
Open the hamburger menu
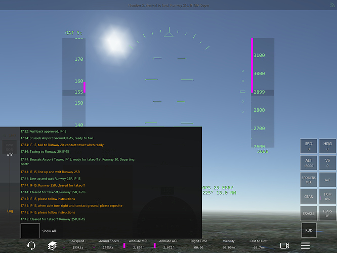(305, 245)
